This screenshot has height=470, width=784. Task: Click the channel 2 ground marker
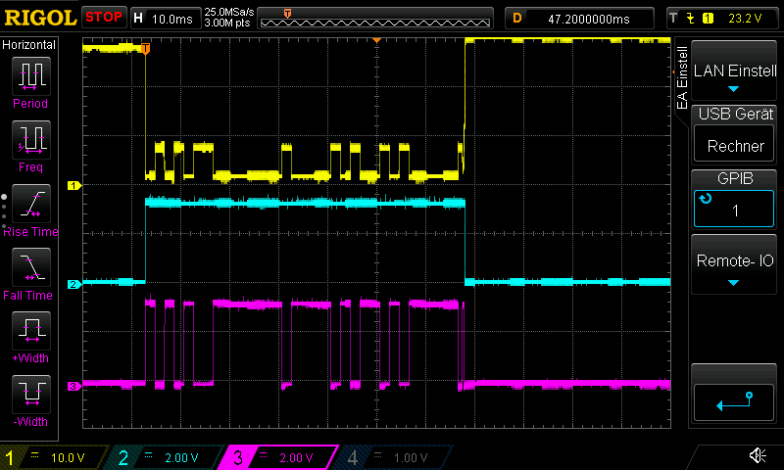pos(74,284)
